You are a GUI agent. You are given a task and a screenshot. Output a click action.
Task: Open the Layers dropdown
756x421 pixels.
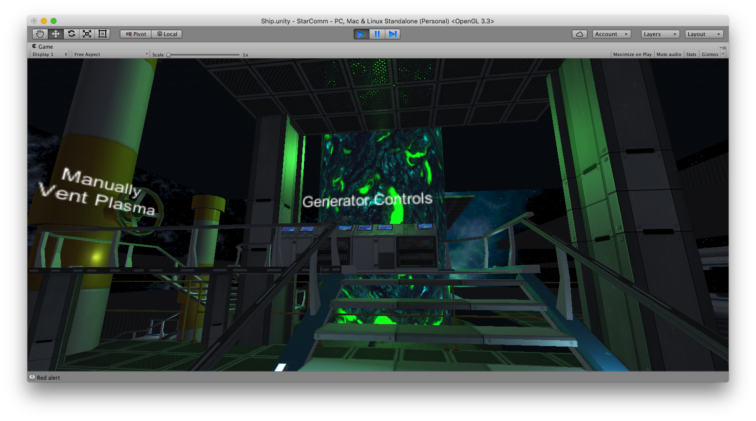[660, 34]
